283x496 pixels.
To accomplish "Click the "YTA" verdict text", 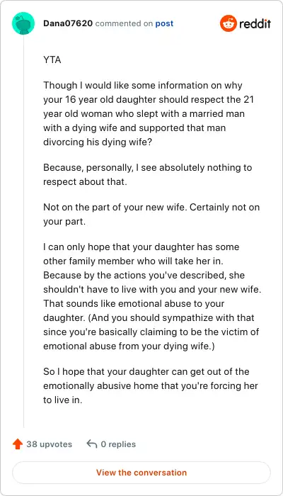I will tap(52, 60).
